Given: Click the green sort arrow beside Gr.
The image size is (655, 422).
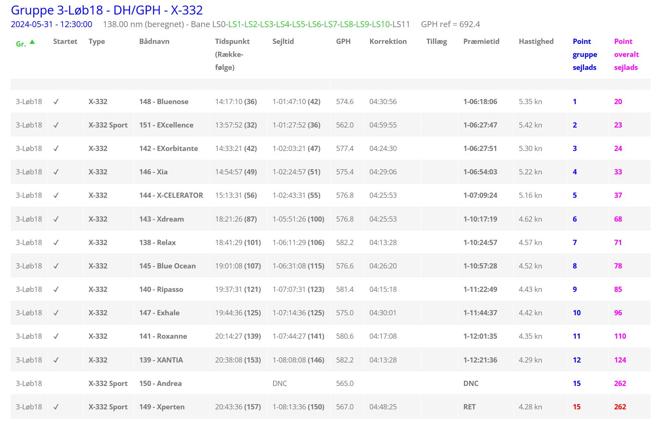Looking at the screenshot, I should (32, 42).
